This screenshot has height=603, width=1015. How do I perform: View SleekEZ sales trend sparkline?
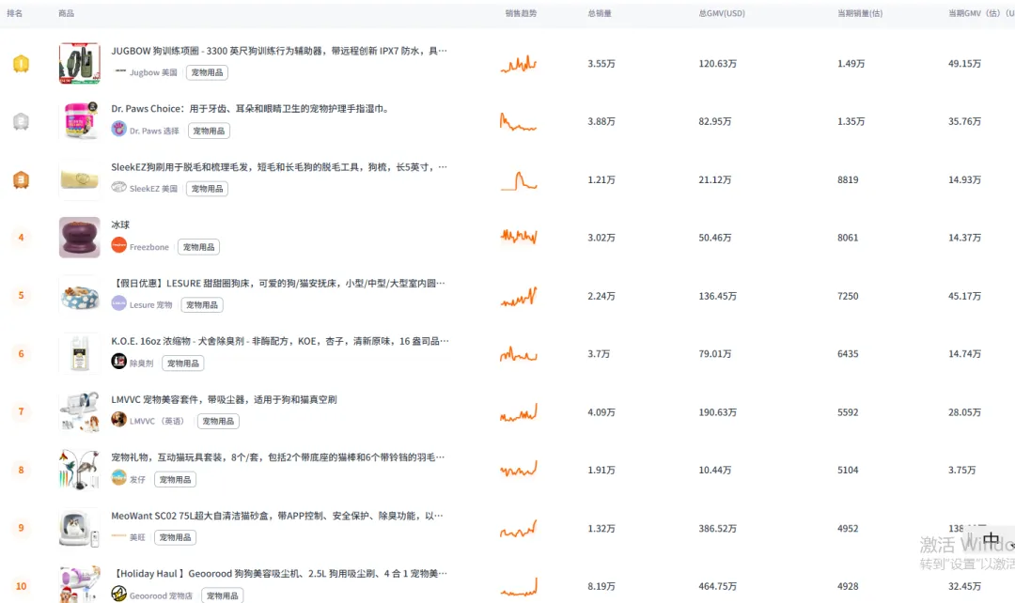coord(519,180)
